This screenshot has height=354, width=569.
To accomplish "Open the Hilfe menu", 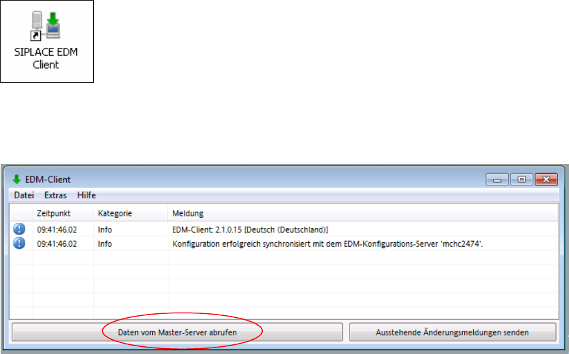I will point(86,196).
